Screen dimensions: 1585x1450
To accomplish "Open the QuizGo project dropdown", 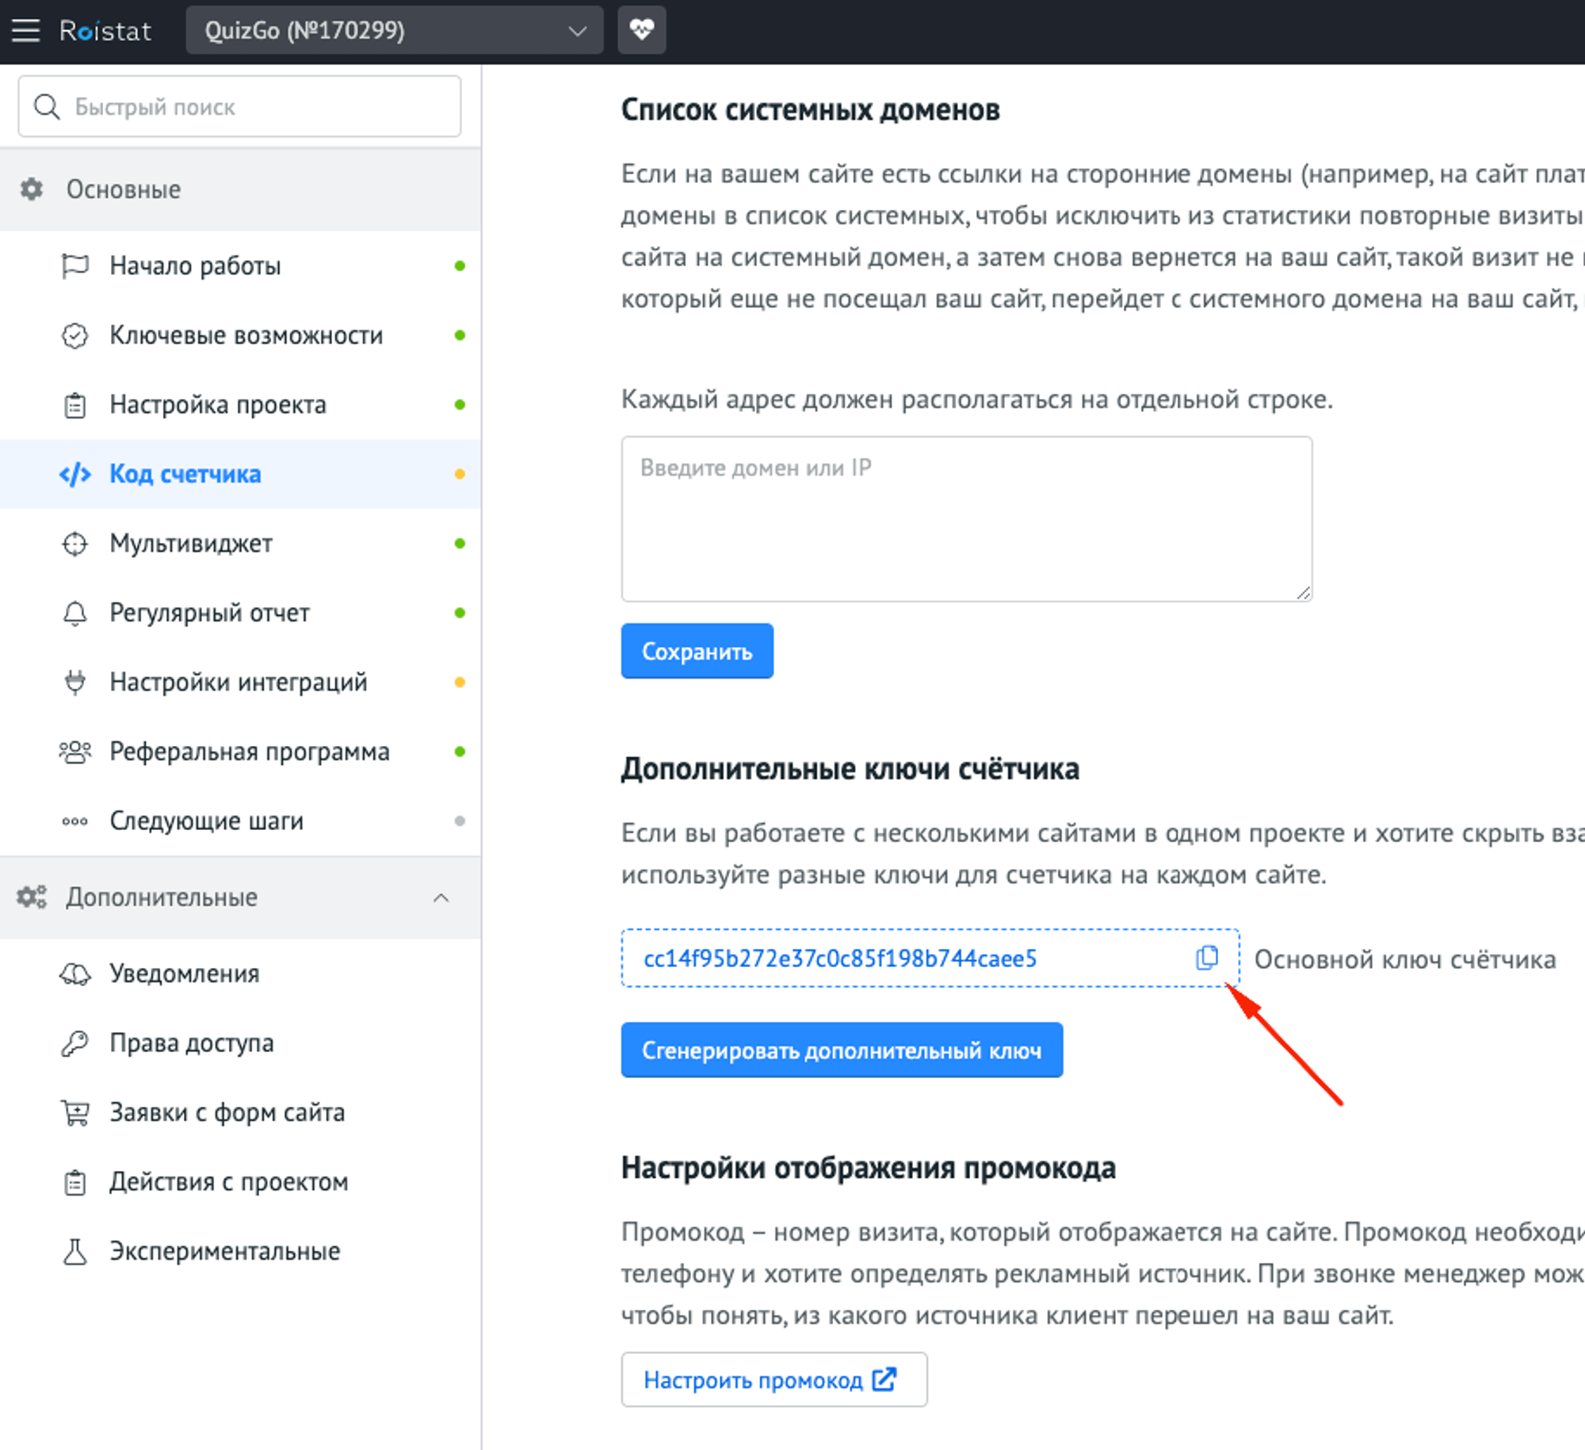I will click(x=394, y=31).
